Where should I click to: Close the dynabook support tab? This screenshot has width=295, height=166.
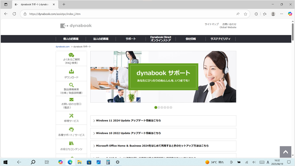[54, 4]
